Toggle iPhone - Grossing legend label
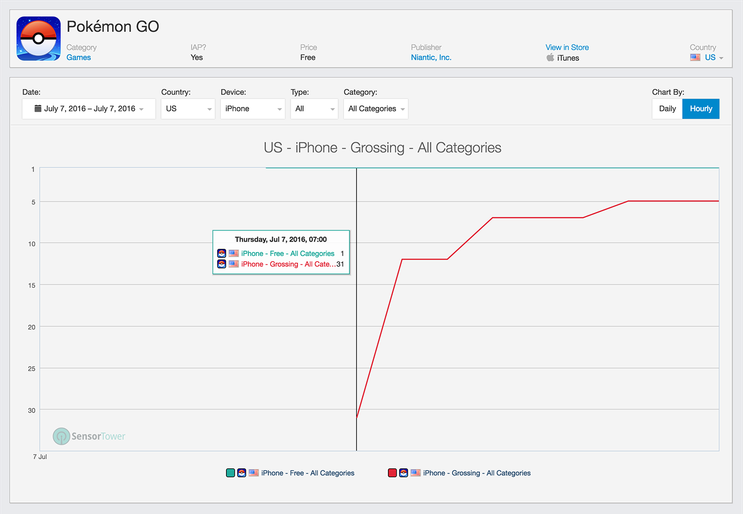Viewport: 743px width, 514px height. point(477,473)
